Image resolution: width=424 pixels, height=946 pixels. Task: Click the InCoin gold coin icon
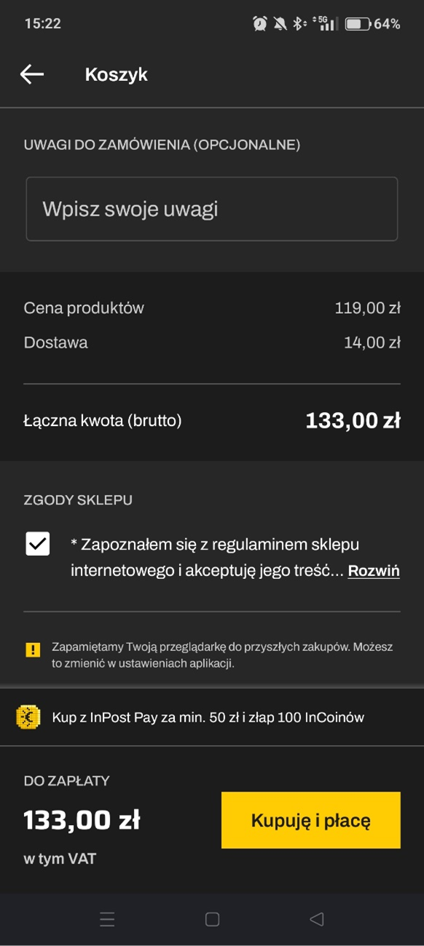point(28,717)
